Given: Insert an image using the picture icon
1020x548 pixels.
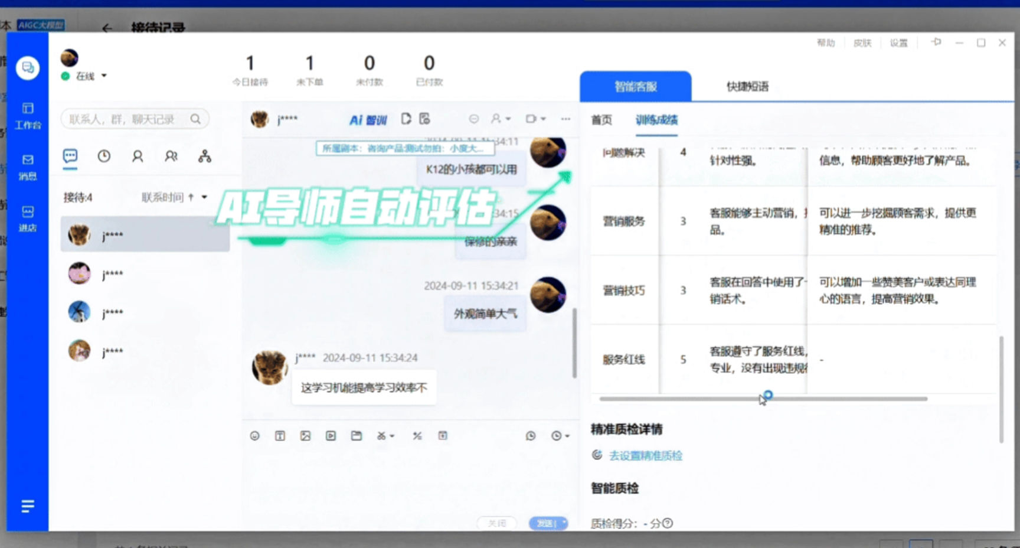Looking at the screenshot, I should point(305,436).
